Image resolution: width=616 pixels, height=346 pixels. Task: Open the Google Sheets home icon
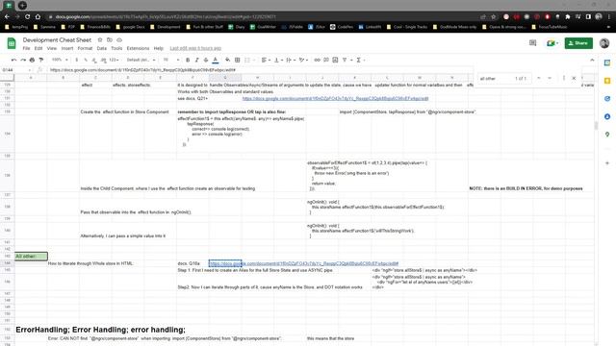(x=12, y=43)
